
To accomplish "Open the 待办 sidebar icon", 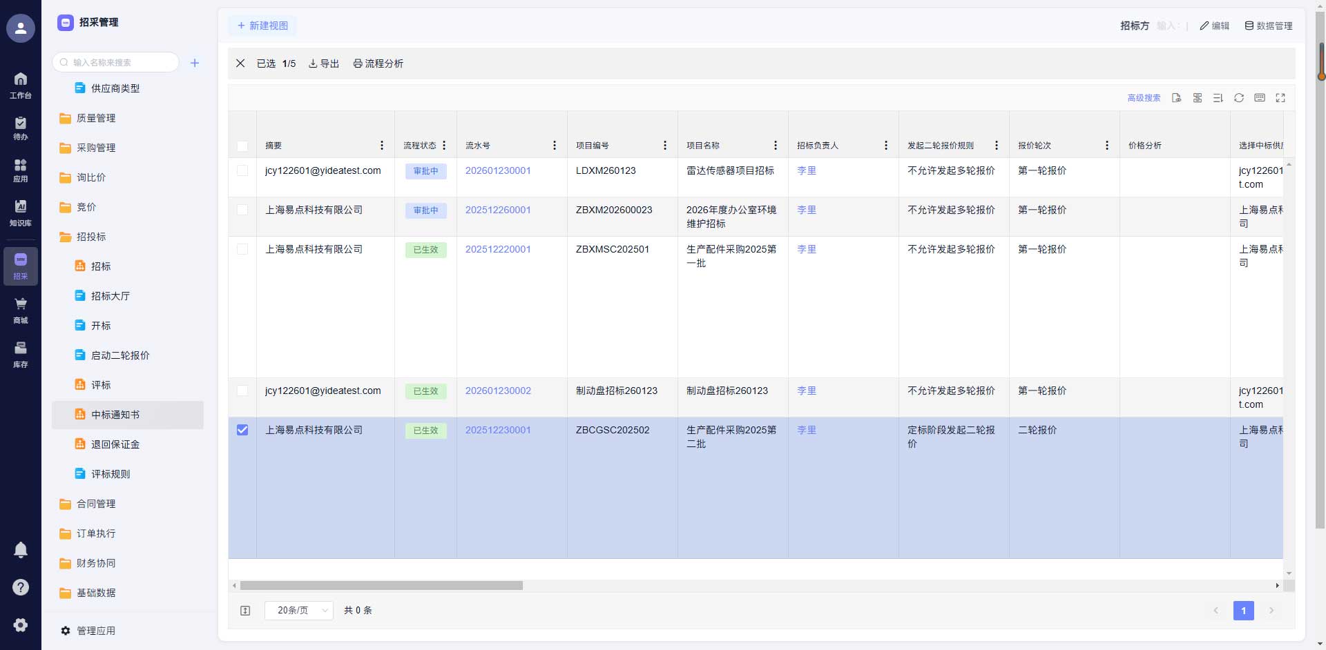I will (x=21, y=128).
